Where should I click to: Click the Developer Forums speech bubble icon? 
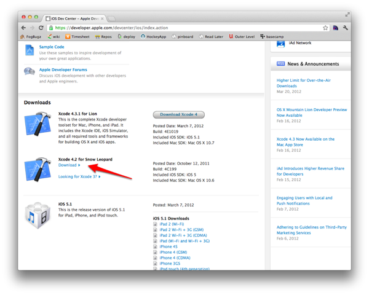click(x=30, y=71)
